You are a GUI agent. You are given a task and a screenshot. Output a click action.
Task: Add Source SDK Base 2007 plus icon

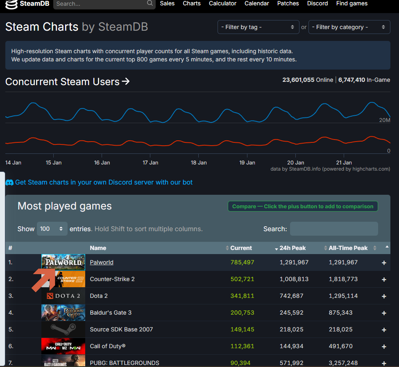pos(384,330)
